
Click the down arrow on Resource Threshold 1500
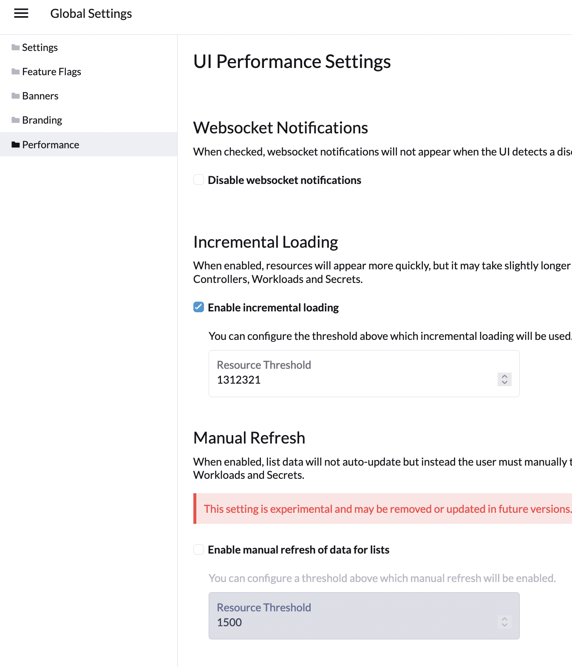coord(504,625)
